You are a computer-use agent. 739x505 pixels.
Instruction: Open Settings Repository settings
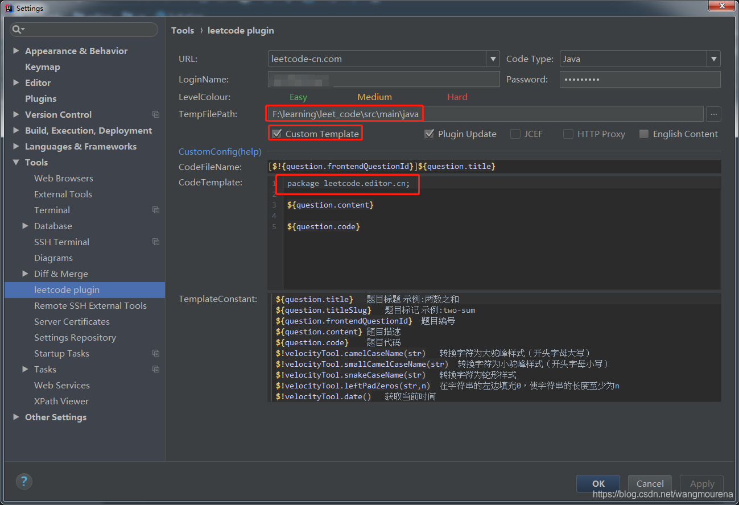pyautogui.click(x=75, y=337)
